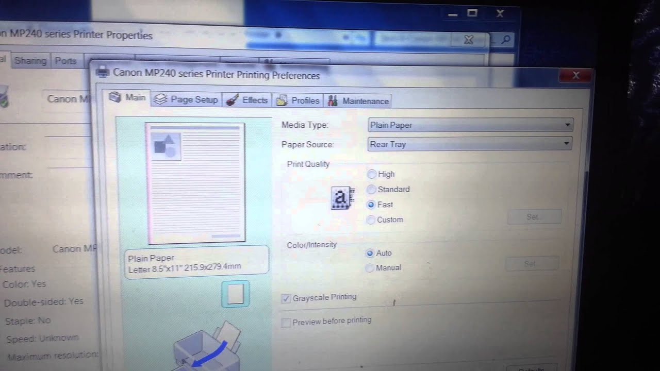Open the Paper Source dropdown
660x371 pixels.
point(470,144)
